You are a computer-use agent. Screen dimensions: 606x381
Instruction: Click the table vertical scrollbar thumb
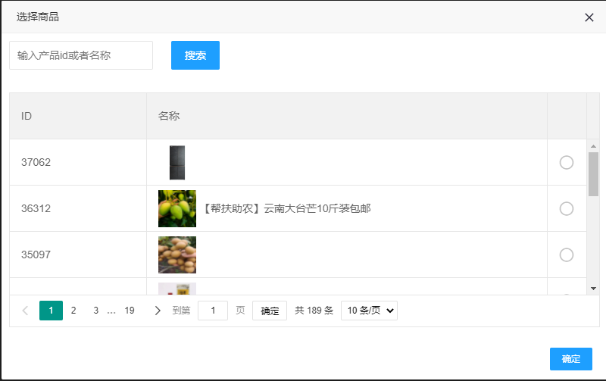click(x=593, y=174)
